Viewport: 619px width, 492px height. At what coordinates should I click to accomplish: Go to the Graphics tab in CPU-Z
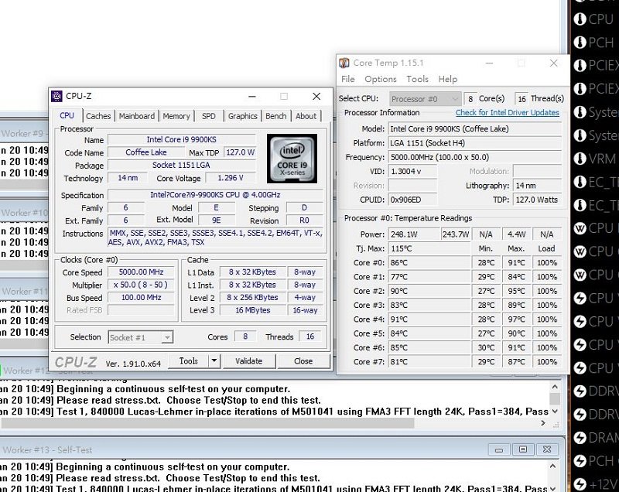pos(242,116)
